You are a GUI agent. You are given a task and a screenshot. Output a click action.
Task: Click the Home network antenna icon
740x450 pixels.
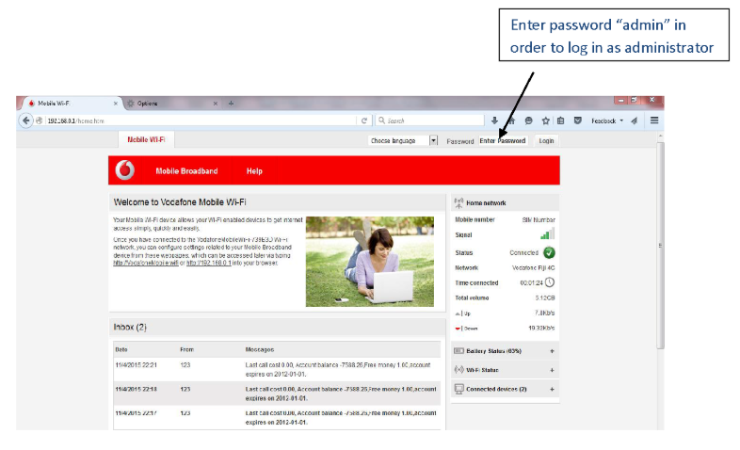tap(458, 202)
